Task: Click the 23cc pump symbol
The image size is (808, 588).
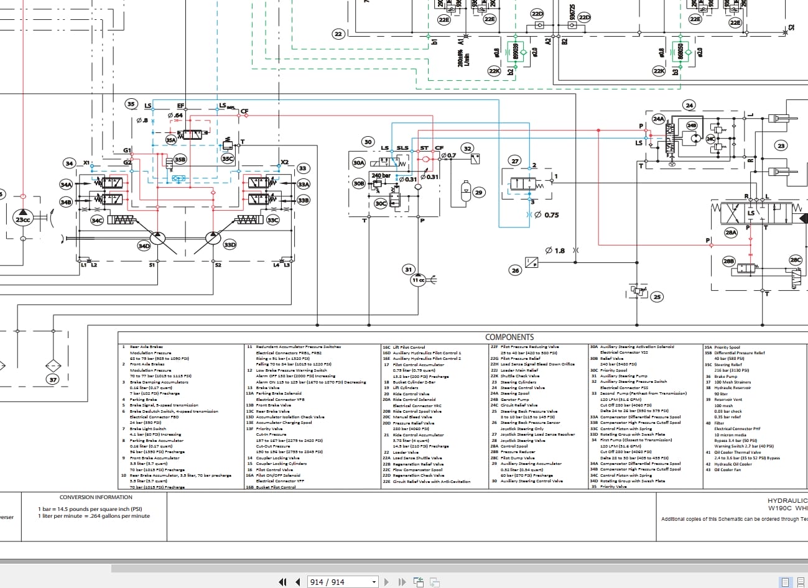Action: coord(22,219)
